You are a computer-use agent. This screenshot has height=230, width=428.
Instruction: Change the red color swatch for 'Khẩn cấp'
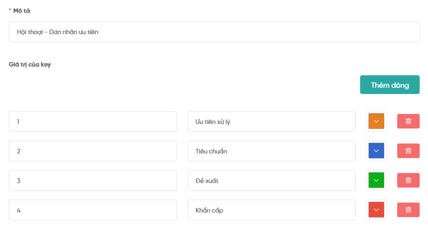(x=376, y=210)
